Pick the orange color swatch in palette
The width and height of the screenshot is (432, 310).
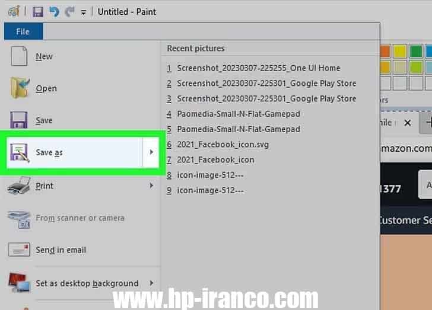pyautogui.click(x=386, y=52)
